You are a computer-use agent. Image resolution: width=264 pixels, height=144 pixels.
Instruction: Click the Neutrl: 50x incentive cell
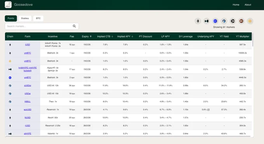tap(52, 118)
